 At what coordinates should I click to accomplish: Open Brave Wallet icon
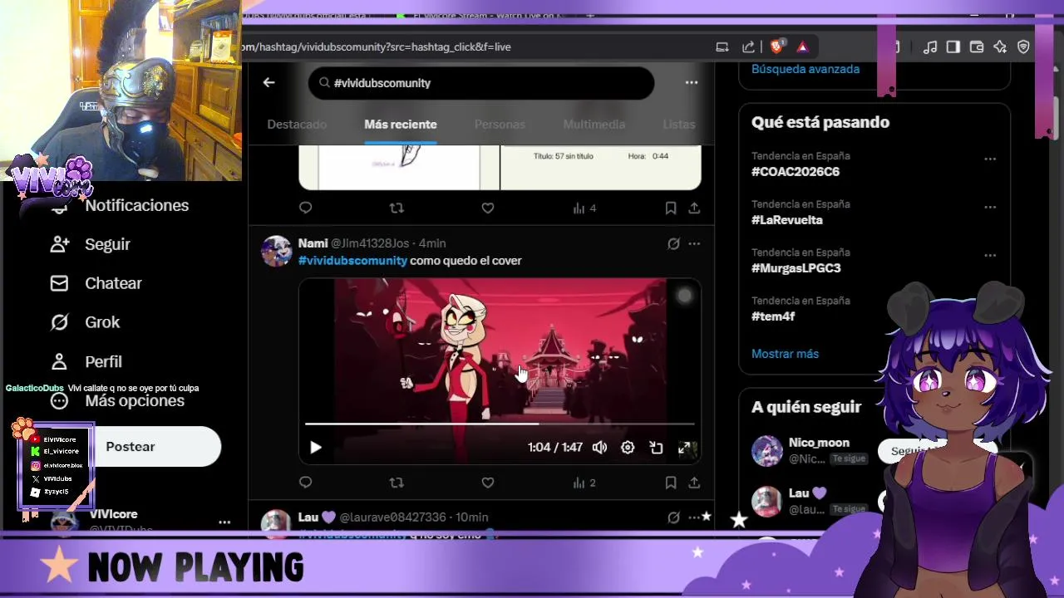point(977,47)
